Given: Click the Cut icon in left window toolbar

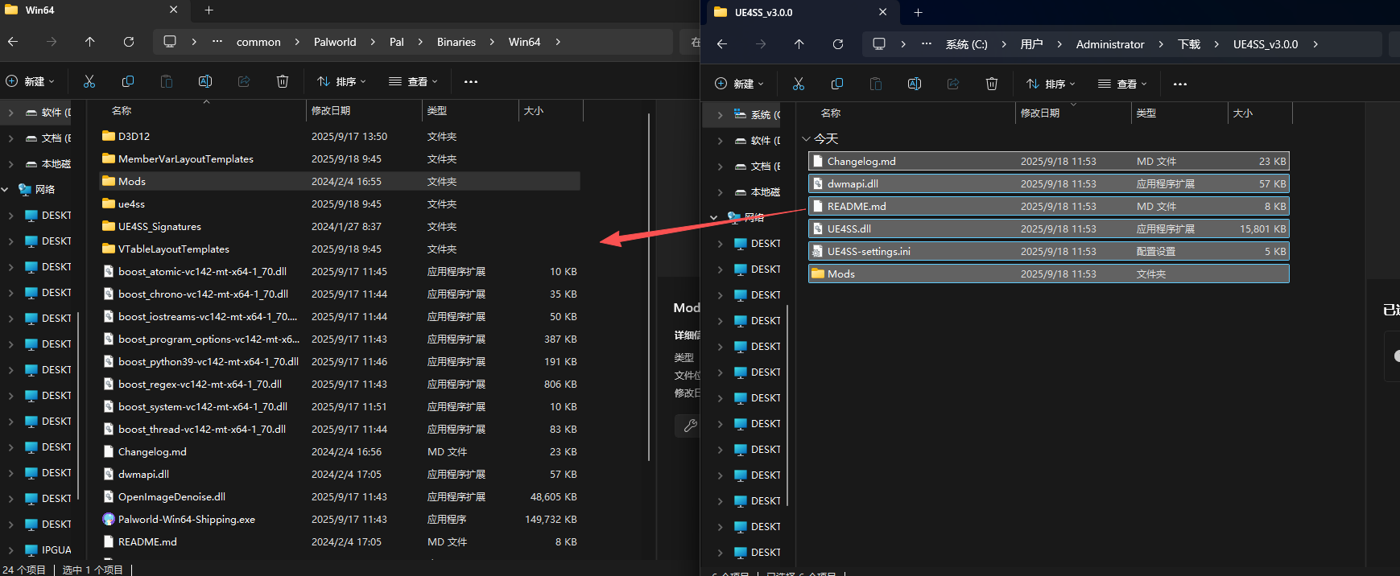Looking at the screenshot, I should [x=89, y=81].
